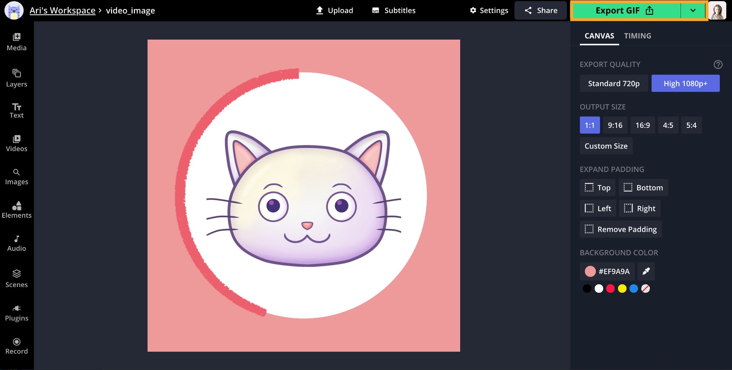Screen dimensions: 732x370
Task: Click the Share button
Action: [540, 11]
